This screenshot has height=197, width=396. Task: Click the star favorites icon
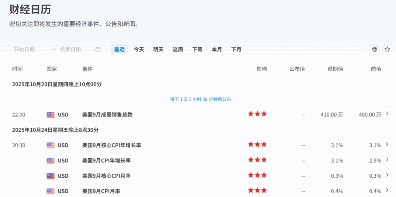[x=387, y=49]
